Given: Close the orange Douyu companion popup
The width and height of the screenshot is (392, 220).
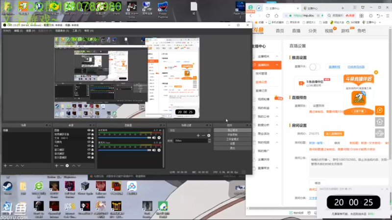Looking at the screenshot, I should point(376,72).
